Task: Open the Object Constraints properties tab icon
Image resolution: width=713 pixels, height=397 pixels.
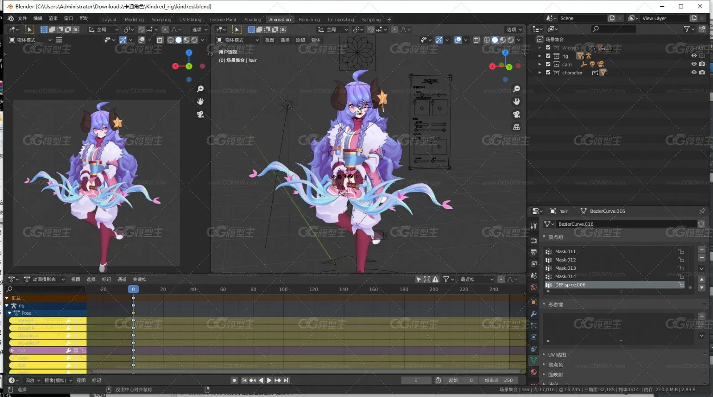Action: (x=533, y=348)
